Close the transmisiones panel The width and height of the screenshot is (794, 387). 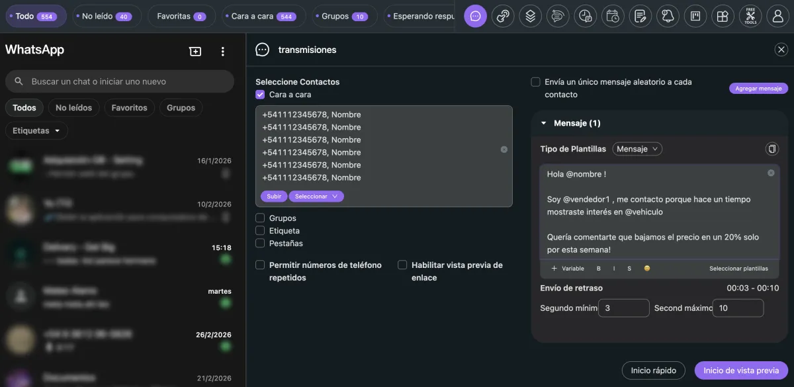(x=781, y=50)
